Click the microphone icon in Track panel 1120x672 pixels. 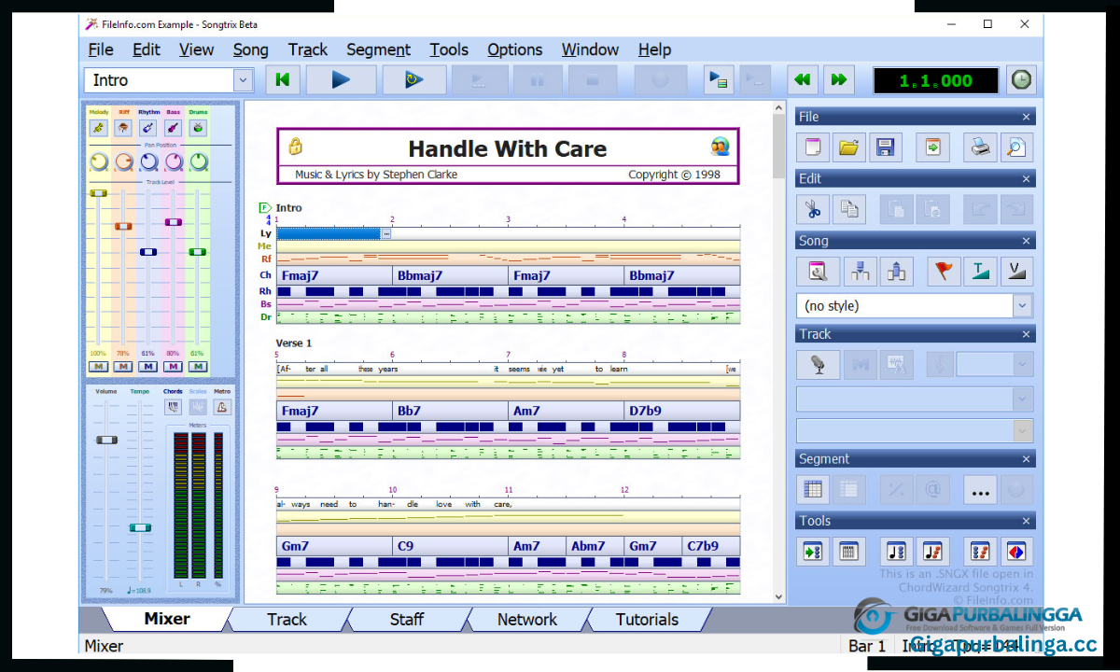point(818,365)
